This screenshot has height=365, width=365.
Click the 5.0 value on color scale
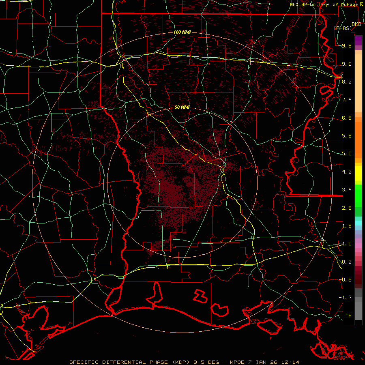[347, 154]
